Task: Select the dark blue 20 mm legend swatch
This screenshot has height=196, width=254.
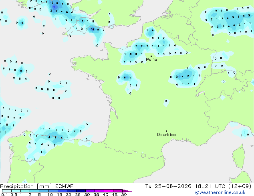Action: pos(72,191)
